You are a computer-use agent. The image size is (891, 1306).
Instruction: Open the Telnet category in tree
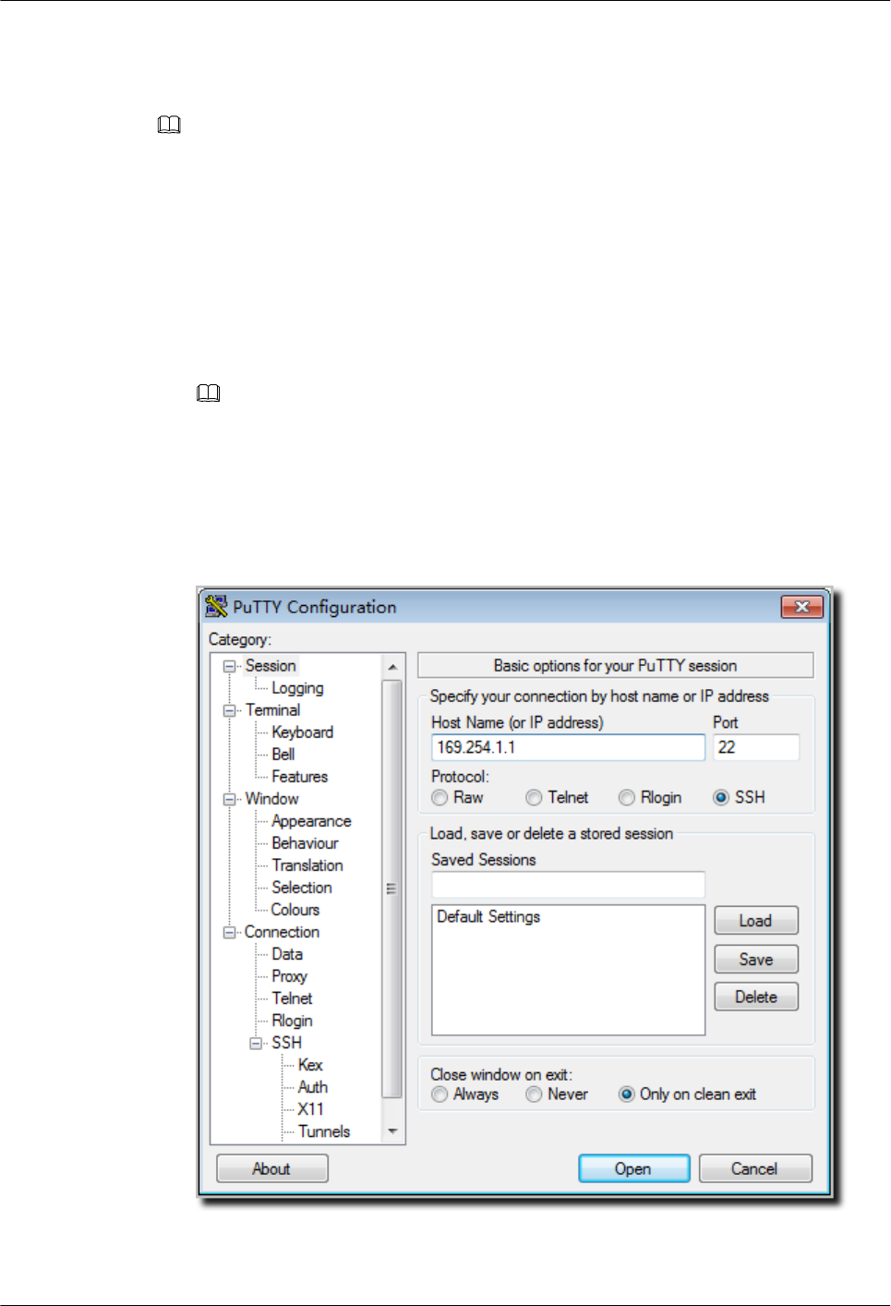point(292,998)
